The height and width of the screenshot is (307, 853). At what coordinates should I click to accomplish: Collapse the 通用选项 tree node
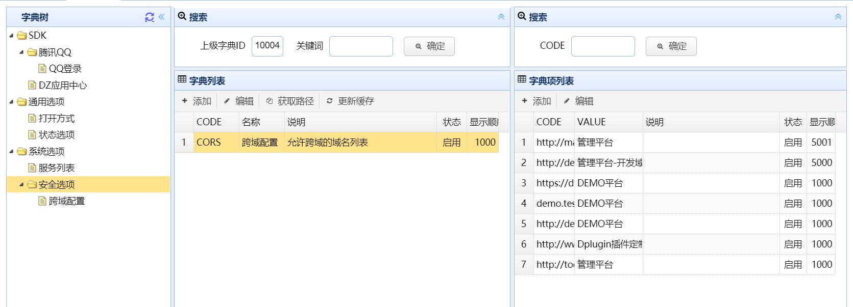point(12,102)
